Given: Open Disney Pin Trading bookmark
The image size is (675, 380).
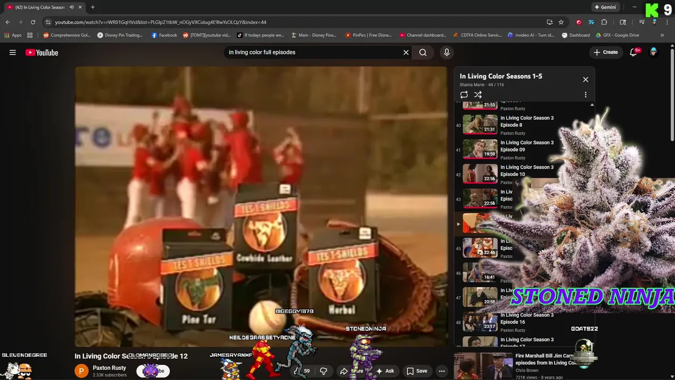Looking at the screenshot, I should click(x=120, y=35).
